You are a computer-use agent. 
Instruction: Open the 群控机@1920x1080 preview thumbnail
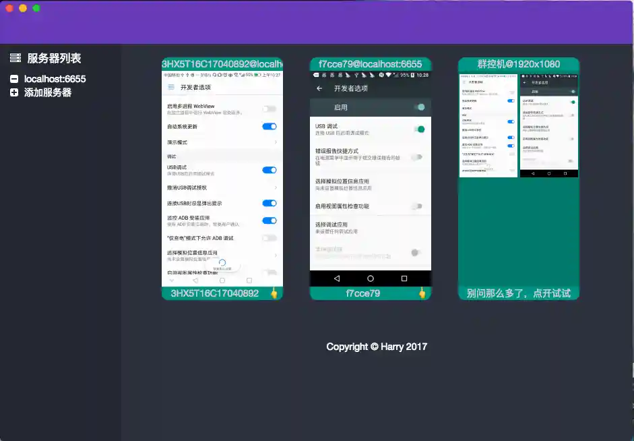pos(518,125)
